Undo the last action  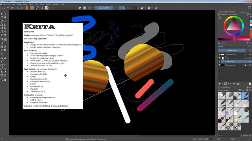(17, 8)
